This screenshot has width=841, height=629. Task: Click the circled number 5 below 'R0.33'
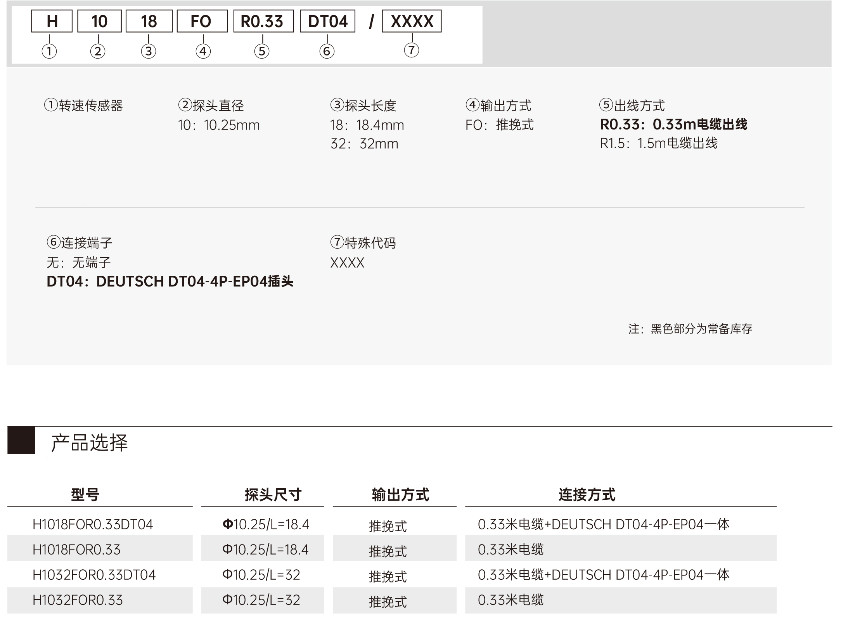[x=262, y=51]
